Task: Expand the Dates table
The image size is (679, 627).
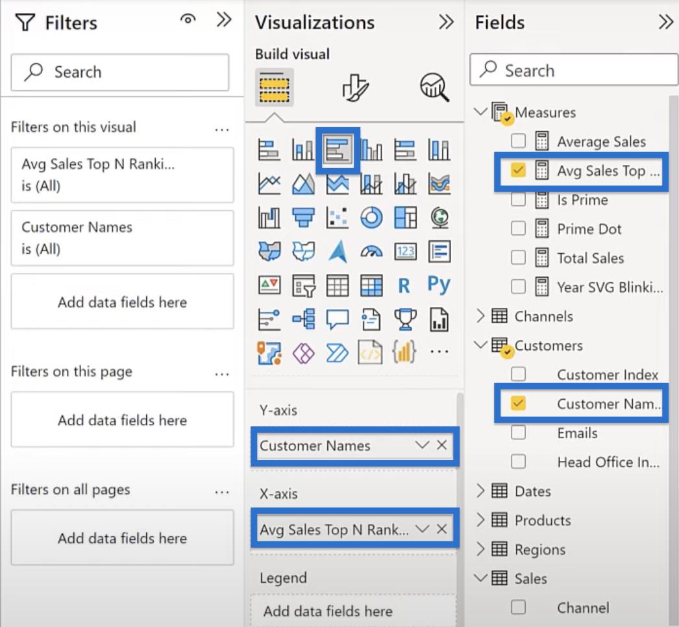Action: (x=480, y=491)
